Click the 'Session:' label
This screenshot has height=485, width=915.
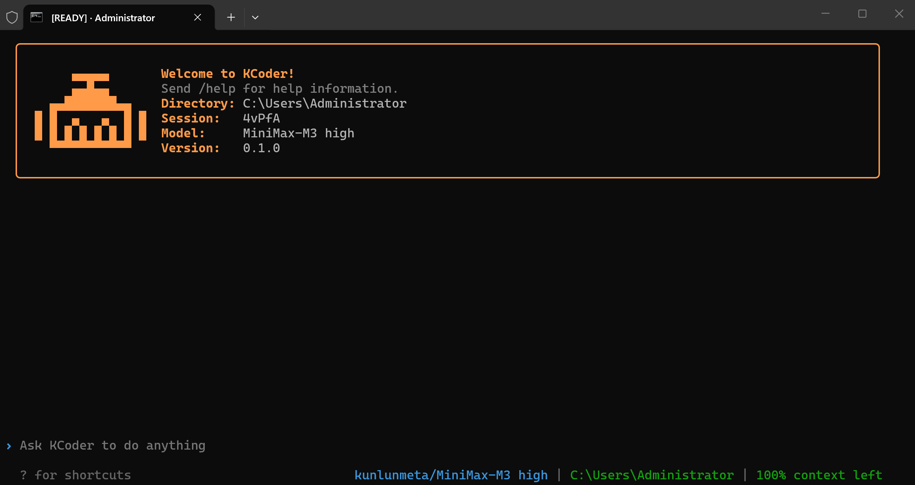click(x=190, y=119)
